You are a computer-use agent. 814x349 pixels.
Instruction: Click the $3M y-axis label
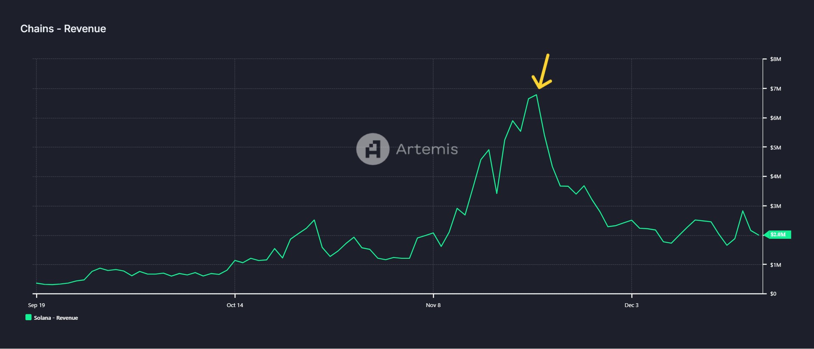(x=775, y=206)
